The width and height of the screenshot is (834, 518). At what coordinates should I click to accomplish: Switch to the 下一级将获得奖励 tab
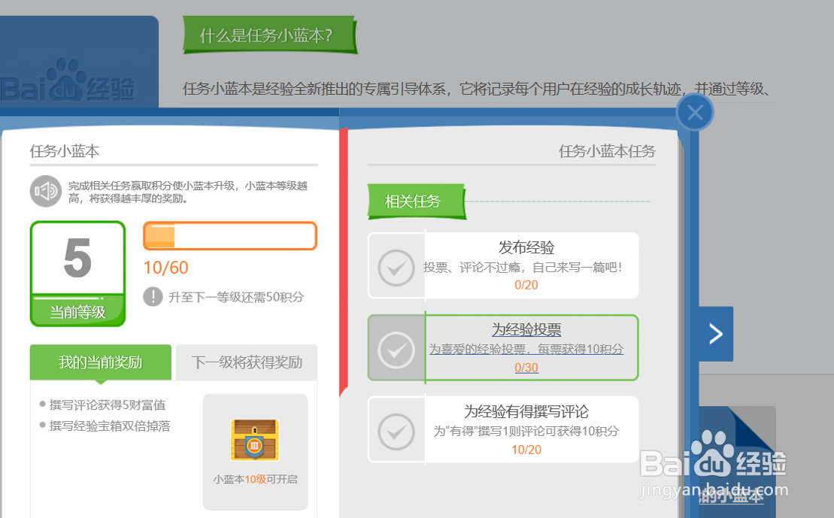click(x=246, y=362)
